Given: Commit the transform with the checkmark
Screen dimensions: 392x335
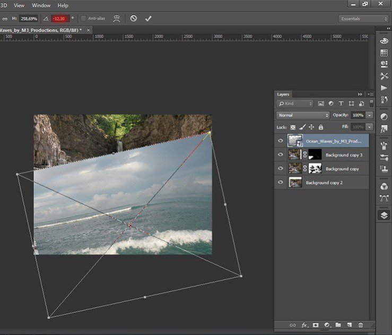Looking at the screenshot, I should point(148,19).
